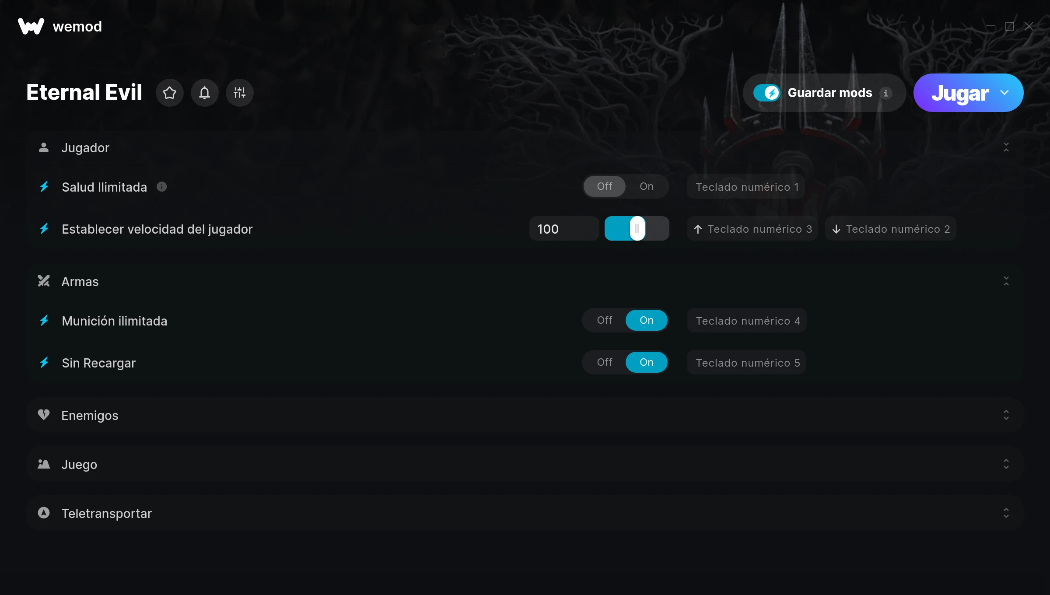Click the Enemigos broken heart icon

tap(44, 415)
